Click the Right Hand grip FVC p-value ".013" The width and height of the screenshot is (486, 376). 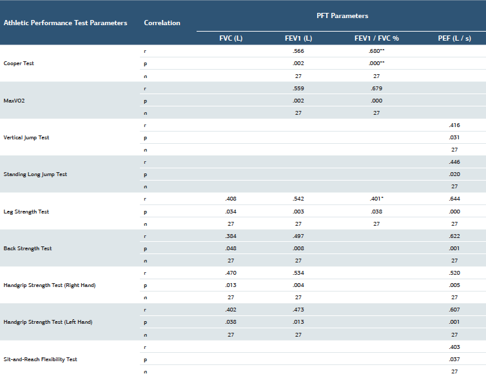pyautogui.click(x=231, y=285)
